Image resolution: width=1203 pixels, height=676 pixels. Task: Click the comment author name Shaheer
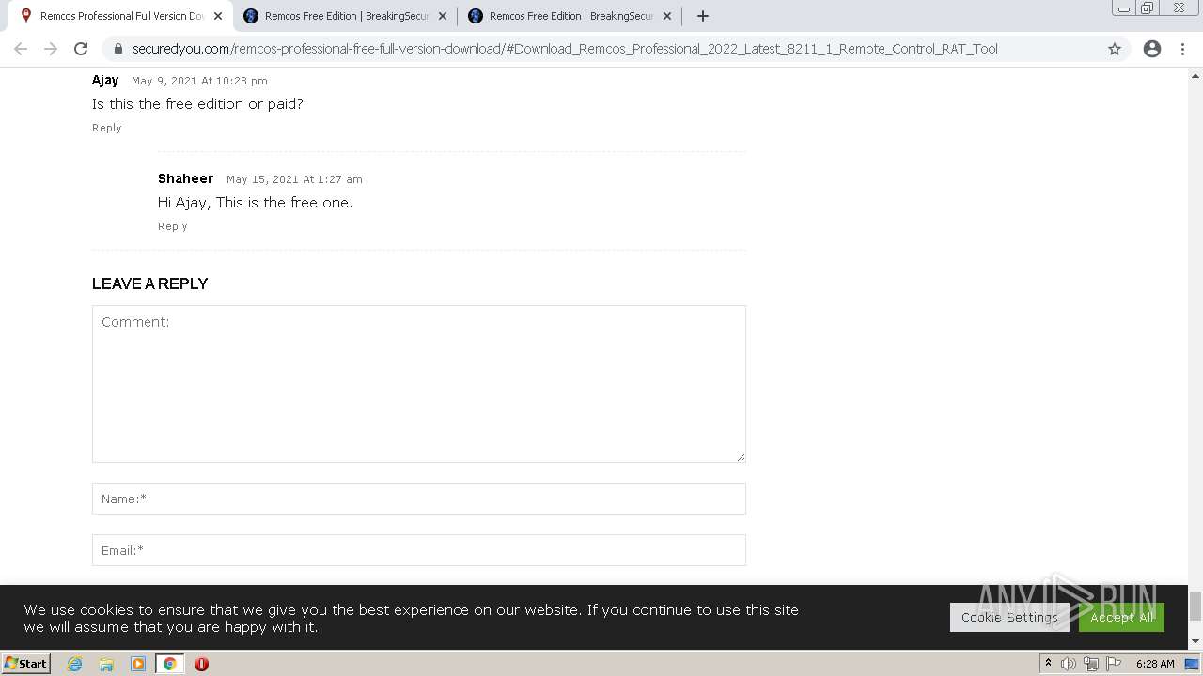click(x=186, y=178)
